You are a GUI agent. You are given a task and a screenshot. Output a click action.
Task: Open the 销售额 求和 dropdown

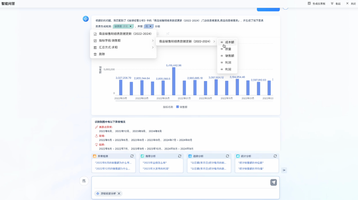pyautogui.click(x=123, y=27)
